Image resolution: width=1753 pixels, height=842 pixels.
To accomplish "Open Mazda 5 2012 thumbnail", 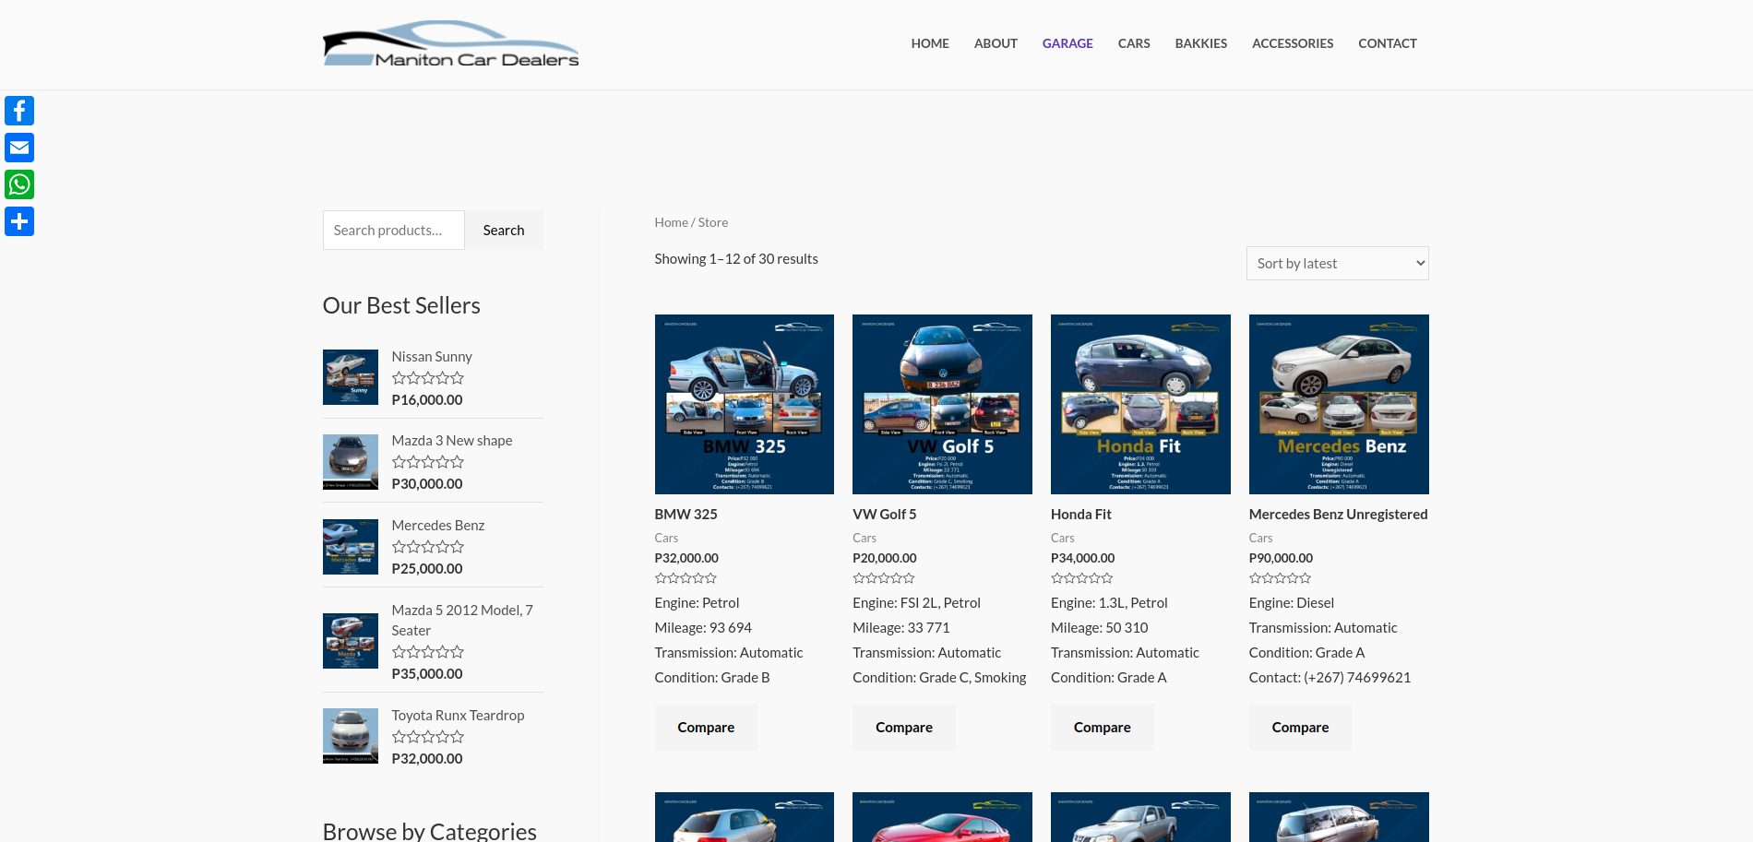I will tap(351, 641).
